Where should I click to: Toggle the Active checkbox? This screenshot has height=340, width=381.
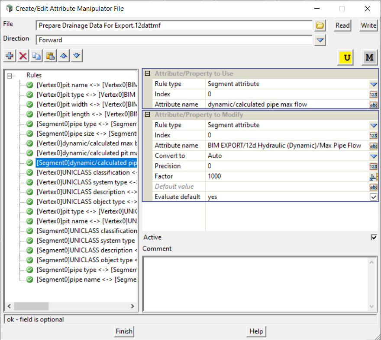pyautogui.click(x=374, y=237)
